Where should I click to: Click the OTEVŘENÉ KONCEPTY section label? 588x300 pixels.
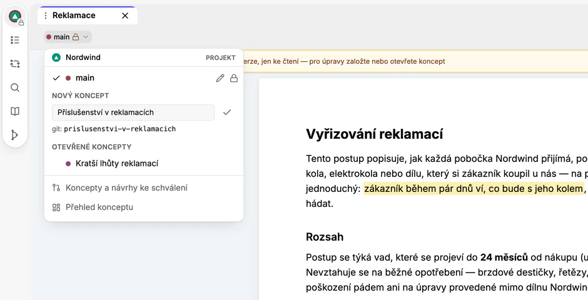coord(92,147)
